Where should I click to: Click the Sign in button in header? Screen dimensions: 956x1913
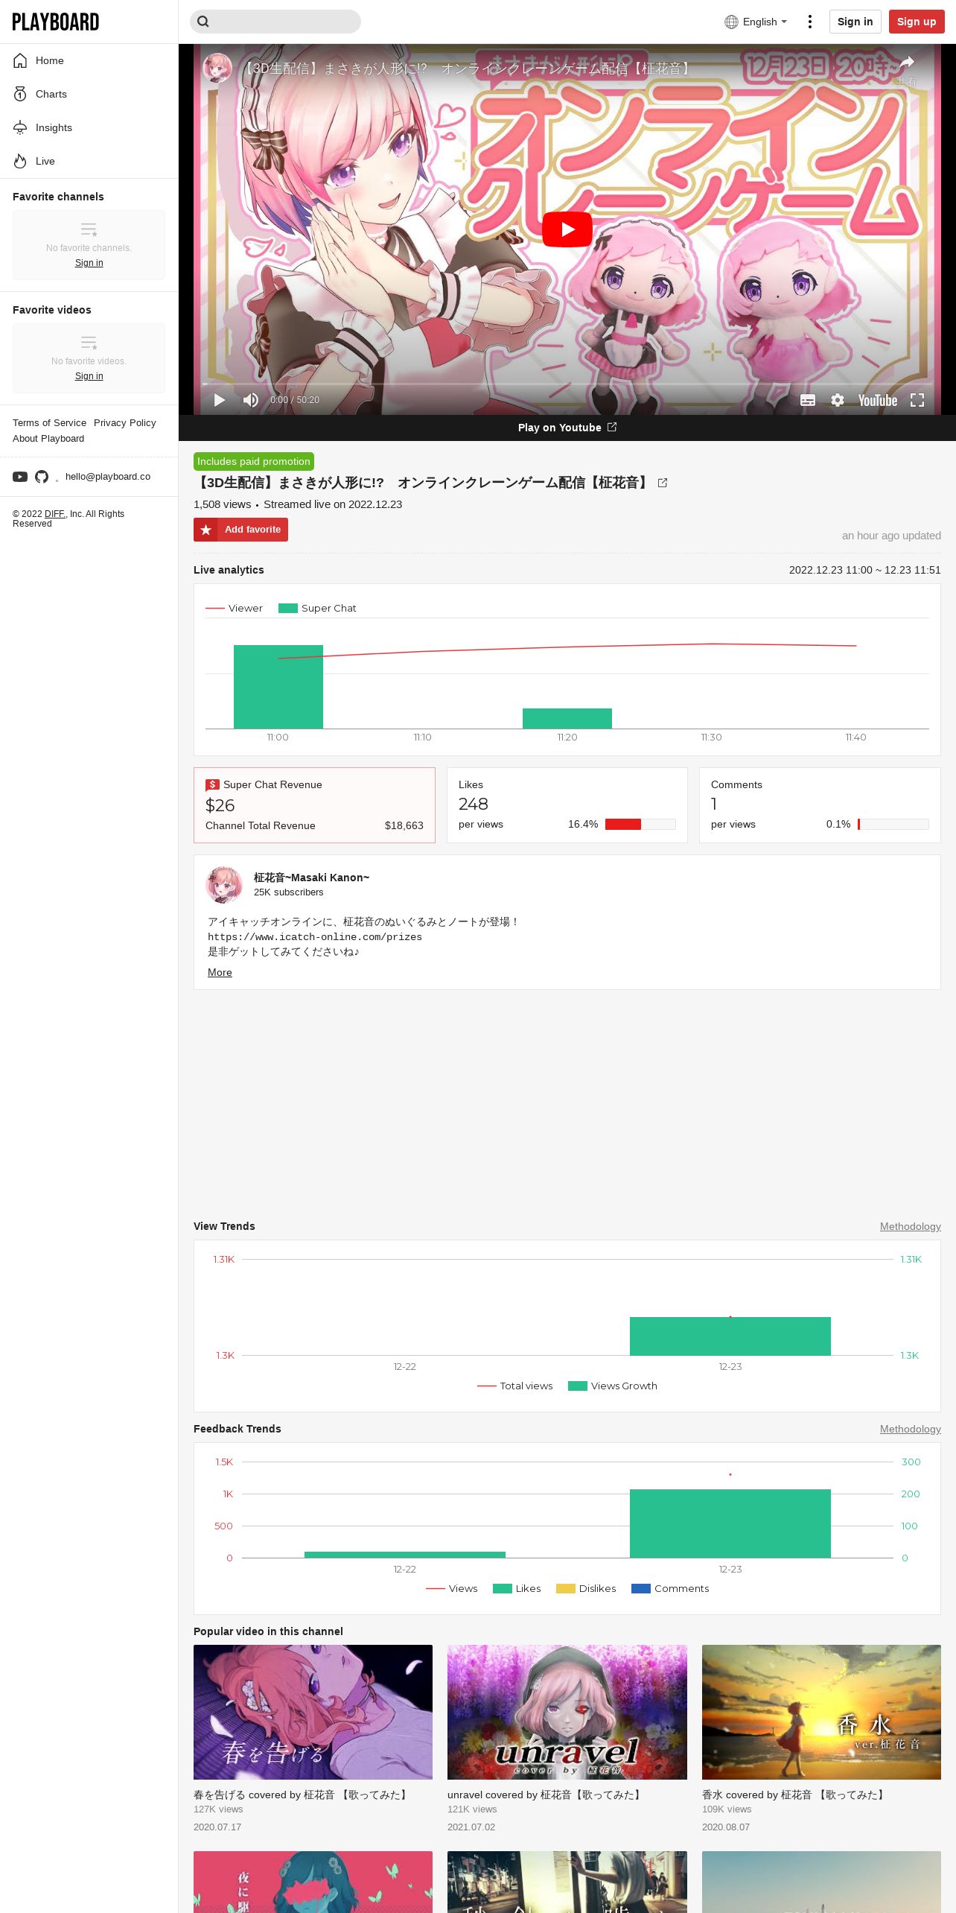pyautogui.click(x=855, y=22)
